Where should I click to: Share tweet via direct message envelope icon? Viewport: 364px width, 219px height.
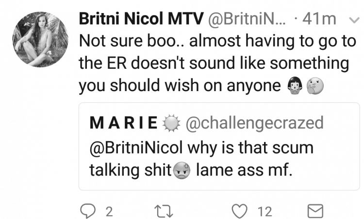point(315,211)
